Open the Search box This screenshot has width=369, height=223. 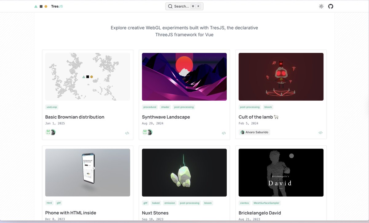184,6
